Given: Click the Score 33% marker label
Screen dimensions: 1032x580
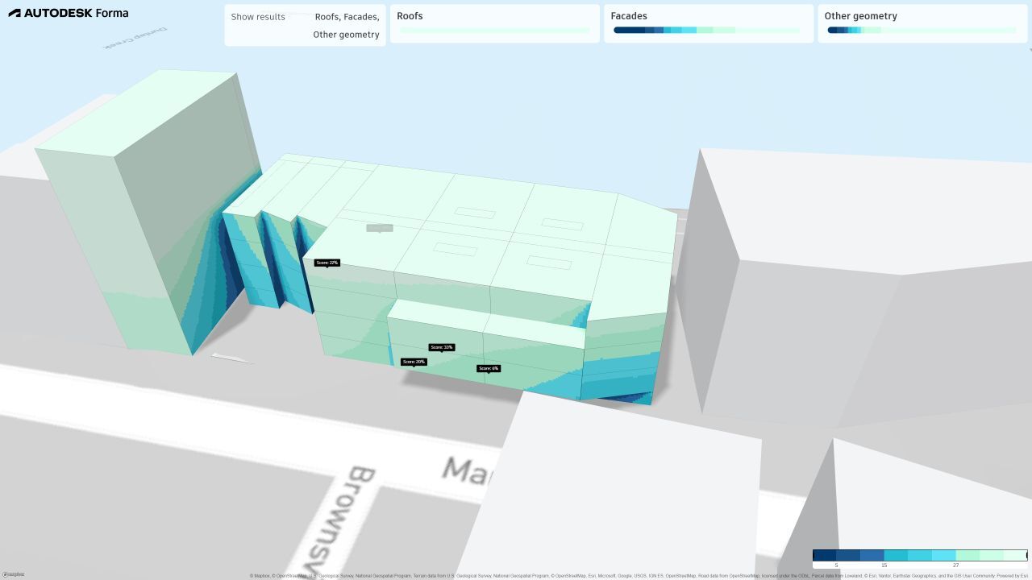Looking at the screenshot, I should coord(441,347).
